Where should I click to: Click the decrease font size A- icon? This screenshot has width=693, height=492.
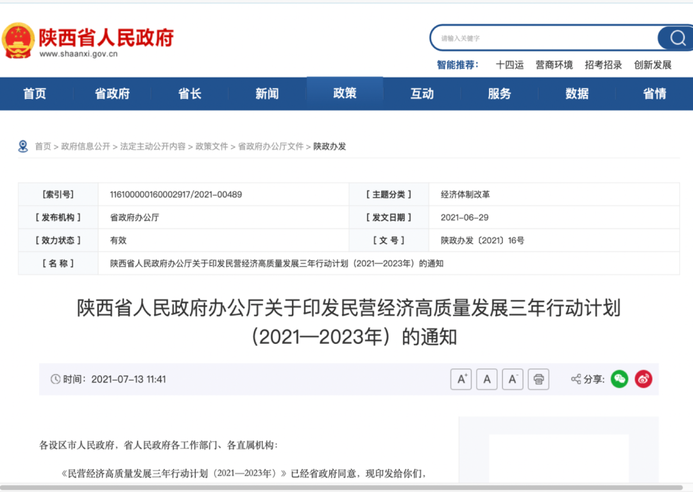click(513, 379)
